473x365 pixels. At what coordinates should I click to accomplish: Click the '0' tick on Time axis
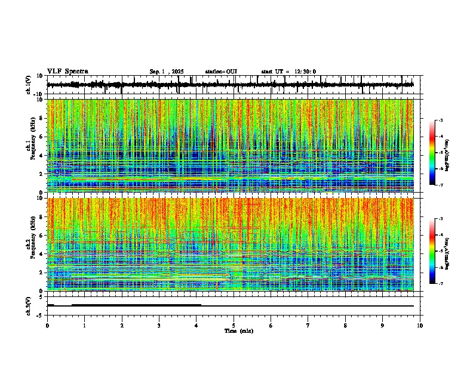pos(47,326)
